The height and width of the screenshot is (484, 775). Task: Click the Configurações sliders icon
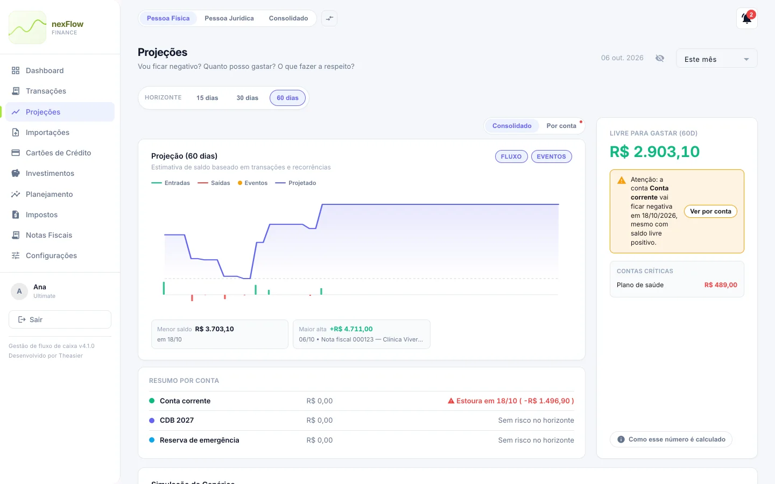pyautogui.click(x=16, y=255)
